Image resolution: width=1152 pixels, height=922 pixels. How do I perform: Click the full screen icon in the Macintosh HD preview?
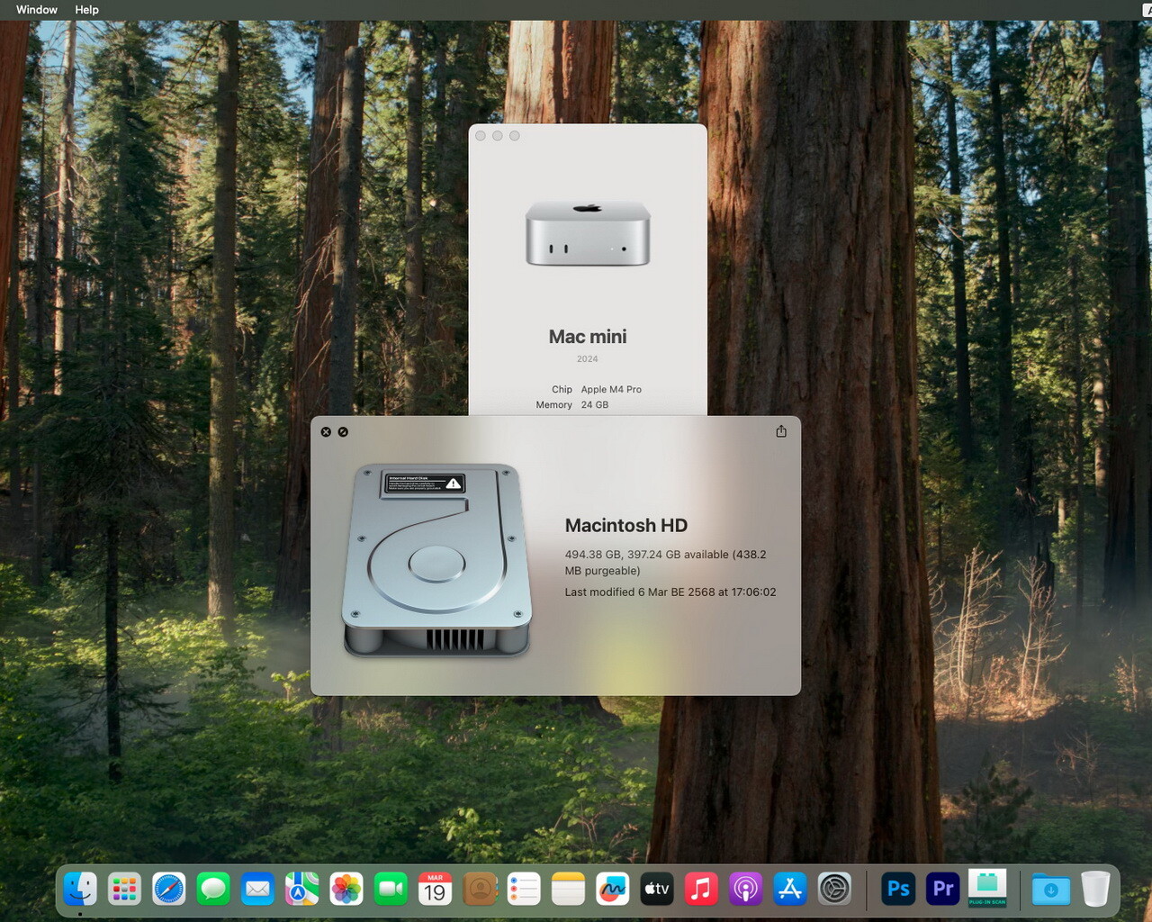[x=343, y=432]
